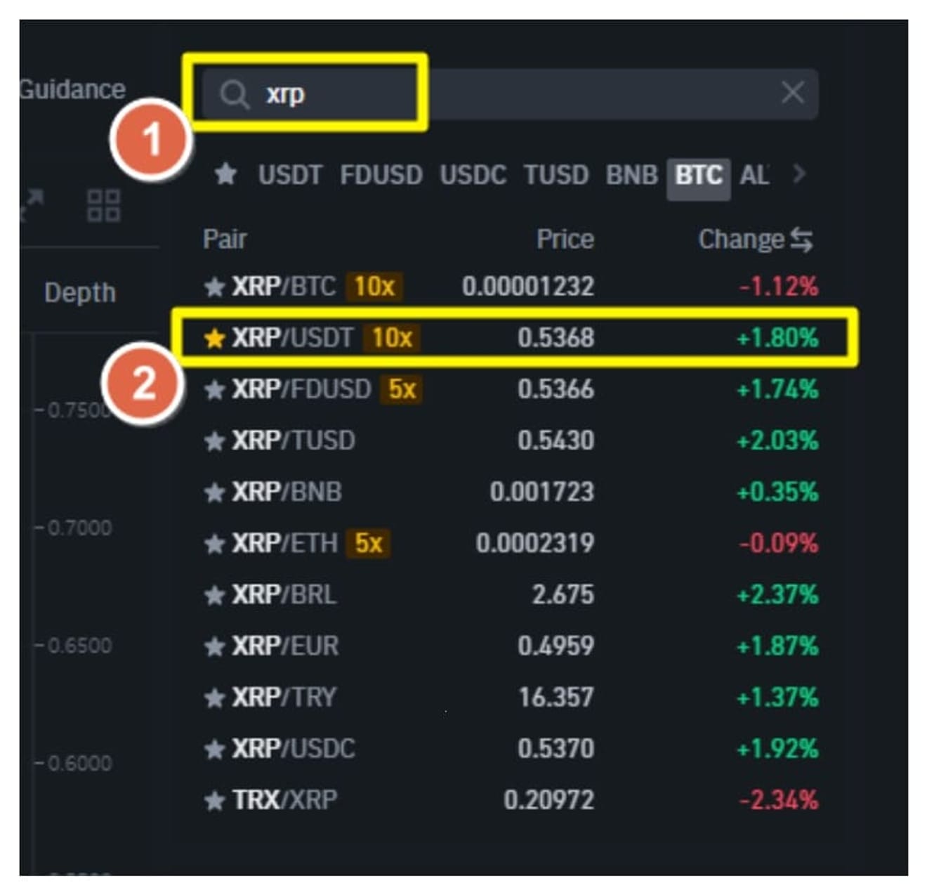Toggle favorite star for XRP/FDUSD
Viewport: 927px width, 895px height.
click(214, 390)
